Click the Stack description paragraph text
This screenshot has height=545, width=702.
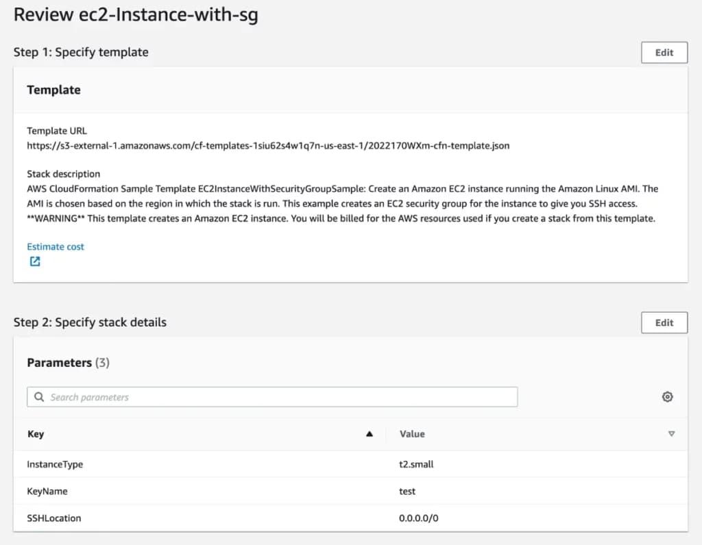click(x=343, y=203)
